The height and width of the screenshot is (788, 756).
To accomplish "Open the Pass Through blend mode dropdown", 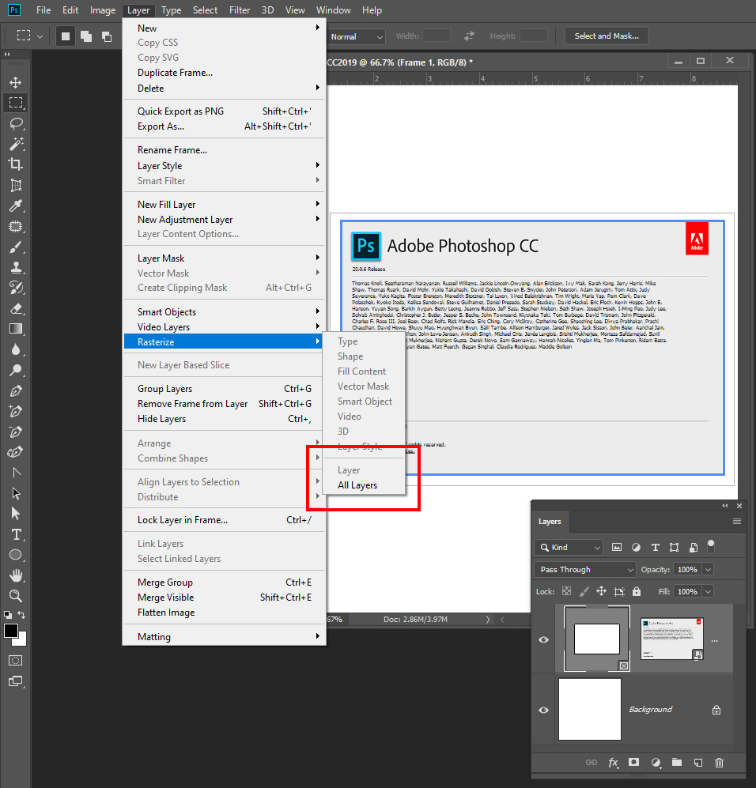I will click(584, 569).
